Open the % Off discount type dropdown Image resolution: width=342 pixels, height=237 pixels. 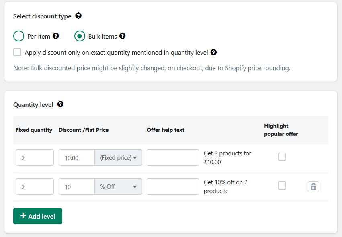pyautogui.click(x=118, y=187)
